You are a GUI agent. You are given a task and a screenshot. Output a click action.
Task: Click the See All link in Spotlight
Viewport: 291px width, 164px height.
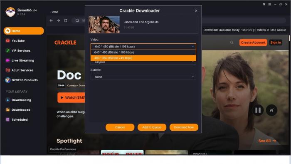coord(267,141)
